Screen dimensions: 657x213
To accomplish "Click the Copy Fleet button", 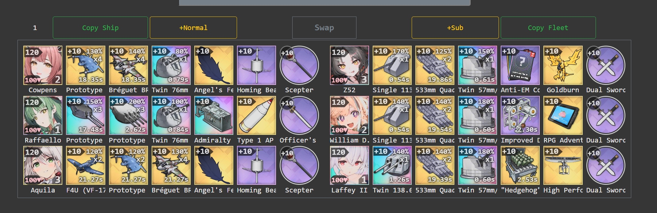I will (548, 28).
